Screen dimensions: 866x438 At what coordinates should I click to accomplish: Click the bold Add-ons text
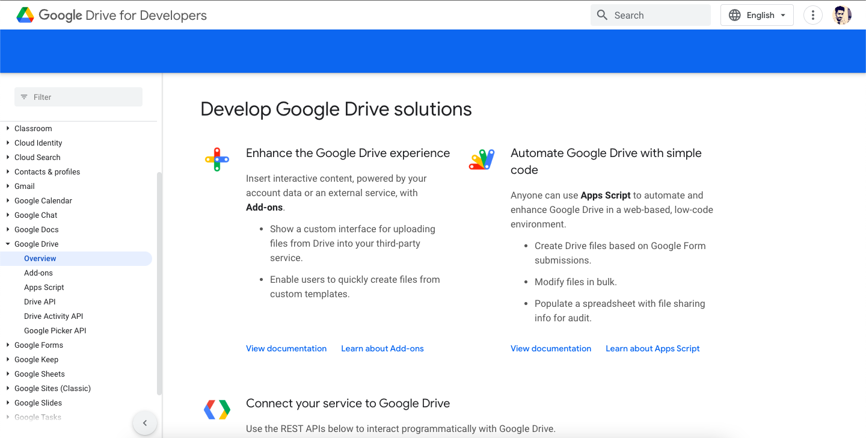coord(264,207)
